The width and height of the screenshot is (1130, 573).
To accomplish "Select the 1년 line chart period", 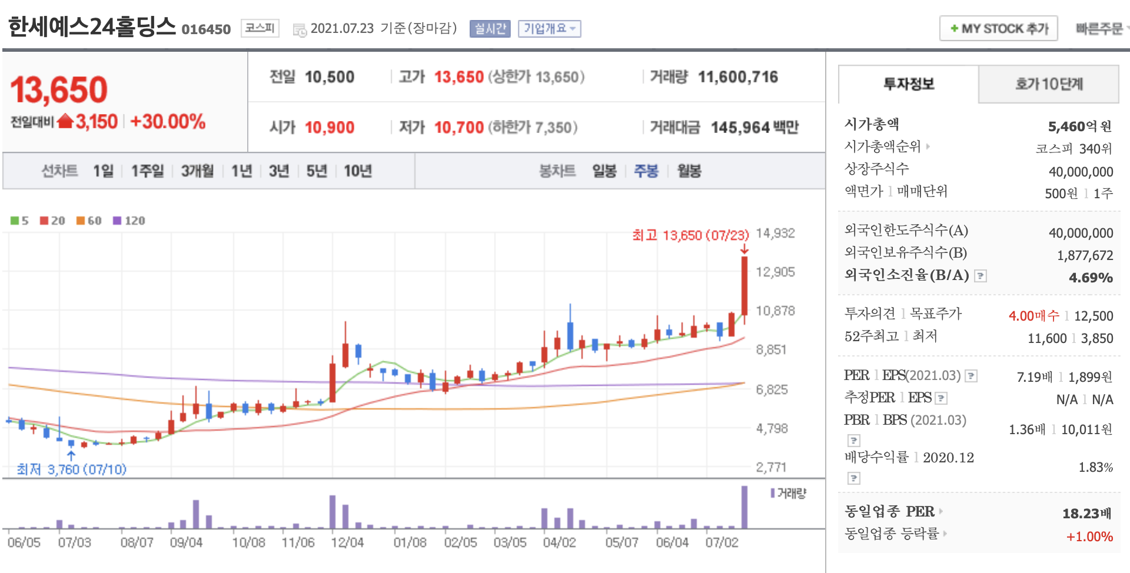I will (241, 171).
